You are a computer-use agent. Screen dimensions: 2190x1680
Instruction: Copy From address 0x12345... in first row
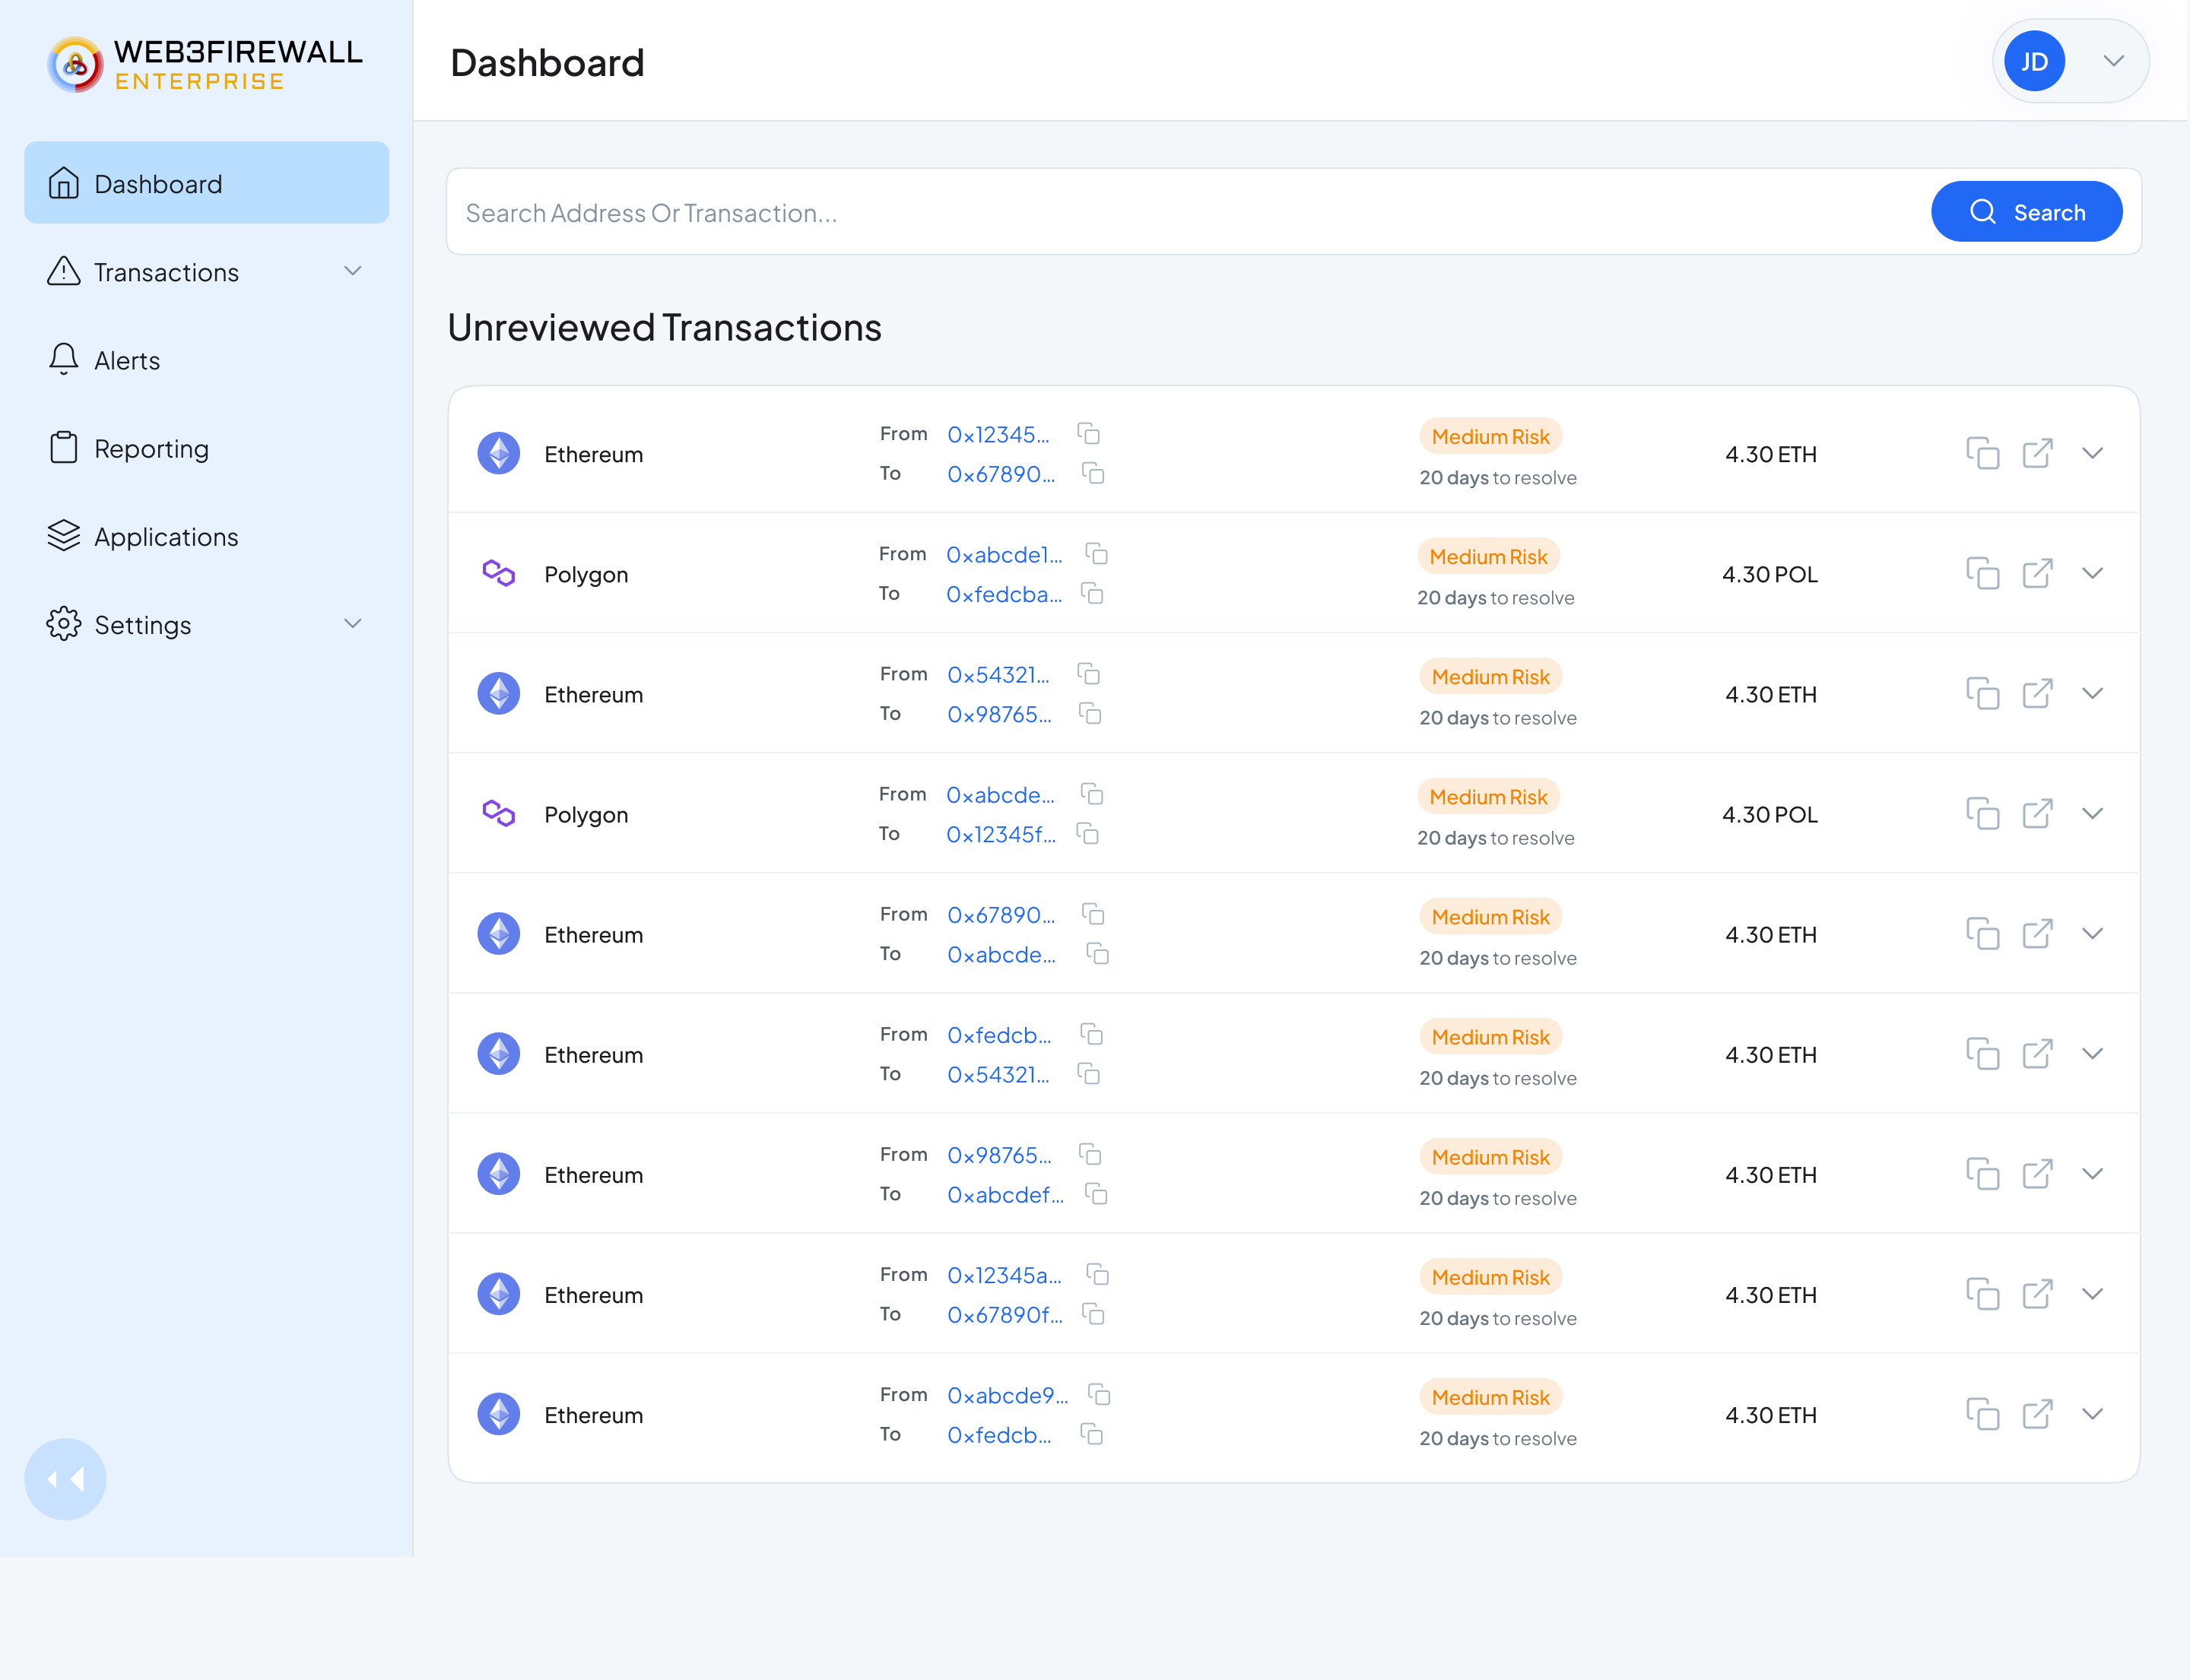tap(1088, 434)
